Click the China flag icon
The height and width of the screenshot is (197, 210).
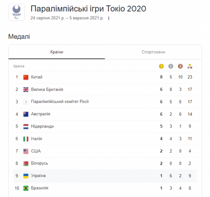coord(26,77)
